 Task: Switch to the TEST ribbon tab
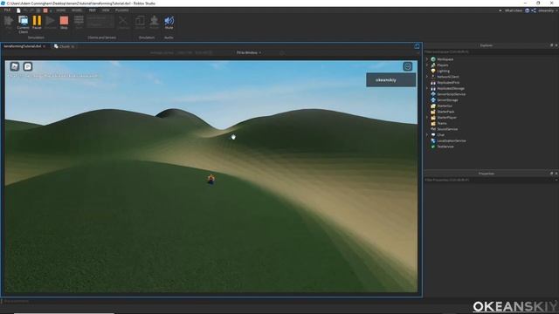92,10
